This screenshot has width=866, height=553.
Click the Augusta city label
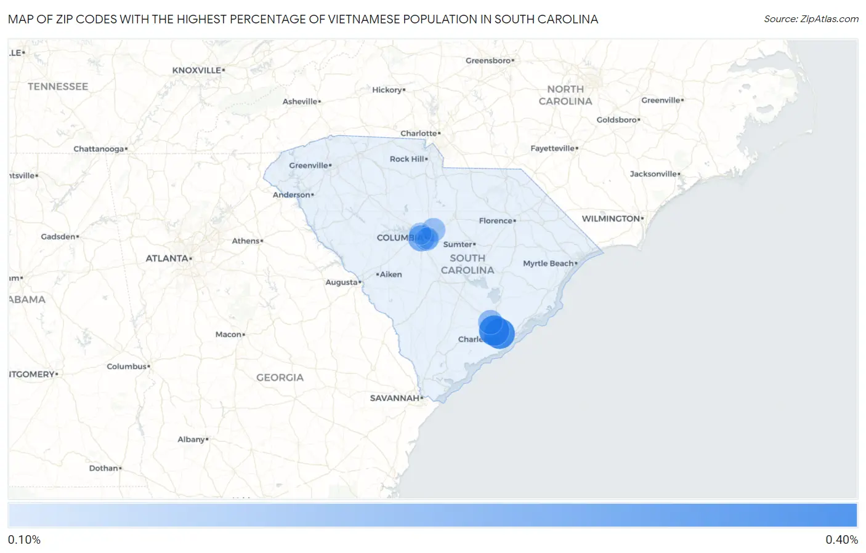point(342,282)
